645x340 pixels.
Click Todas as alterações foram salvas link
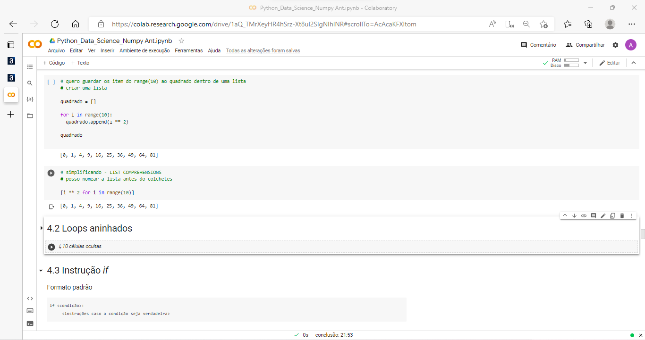coord(263,50)
